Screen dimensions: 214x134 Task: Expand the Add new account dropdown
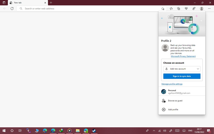[182, 69]
